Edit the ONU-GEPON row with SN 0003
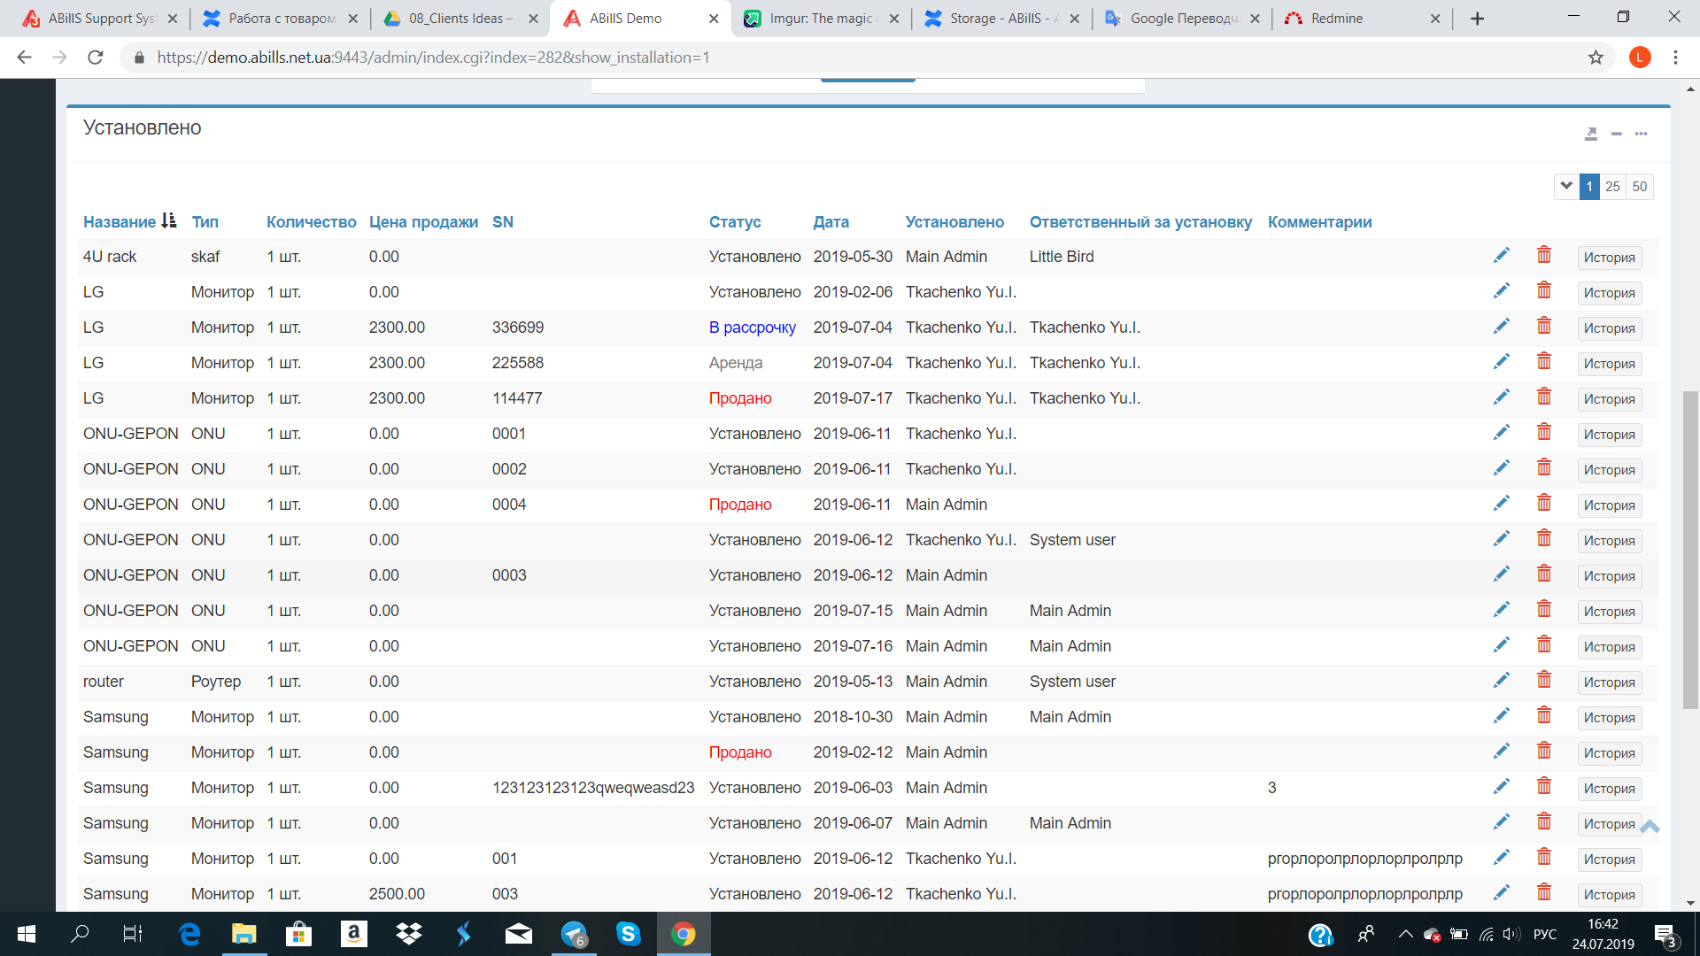 (1501, 574)
